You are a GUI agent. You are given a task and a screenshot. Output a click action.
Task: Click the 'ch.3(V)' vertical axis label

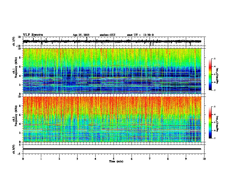coord(14,149)
